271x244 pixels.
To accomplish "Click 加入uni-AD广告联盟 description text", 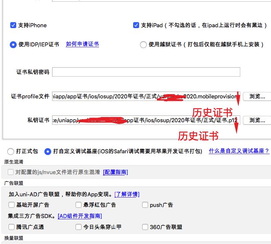I will 61,194.
